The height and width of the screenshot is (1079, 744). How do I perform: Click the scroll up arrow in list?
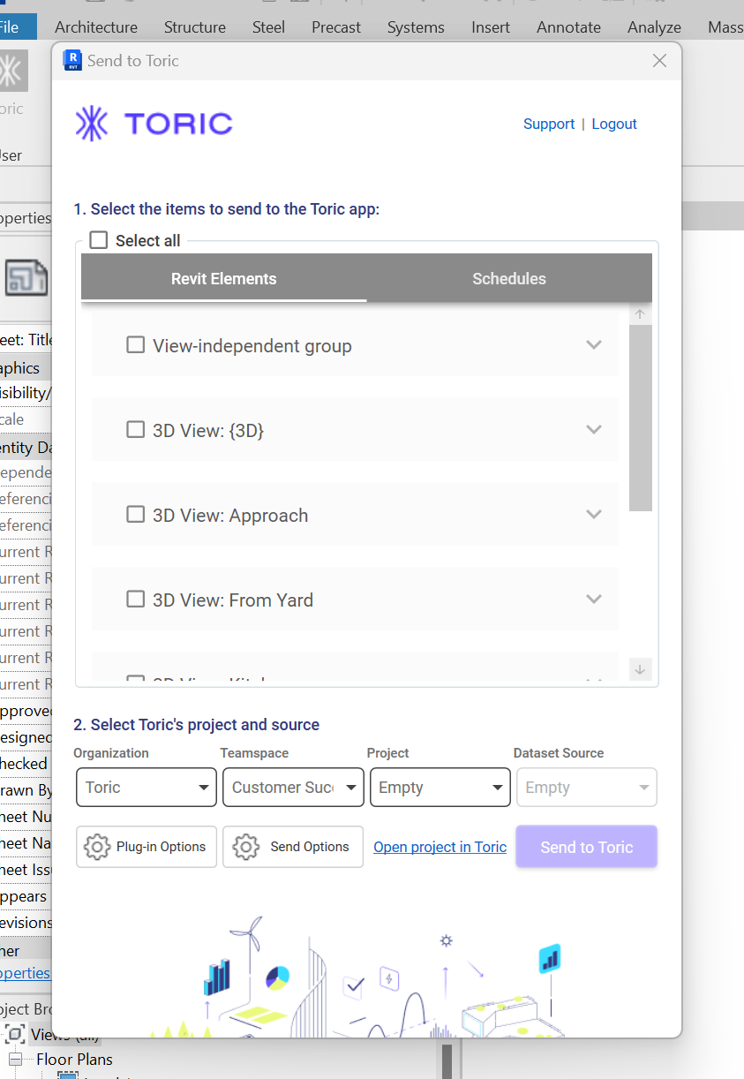[x=641, y=314]
